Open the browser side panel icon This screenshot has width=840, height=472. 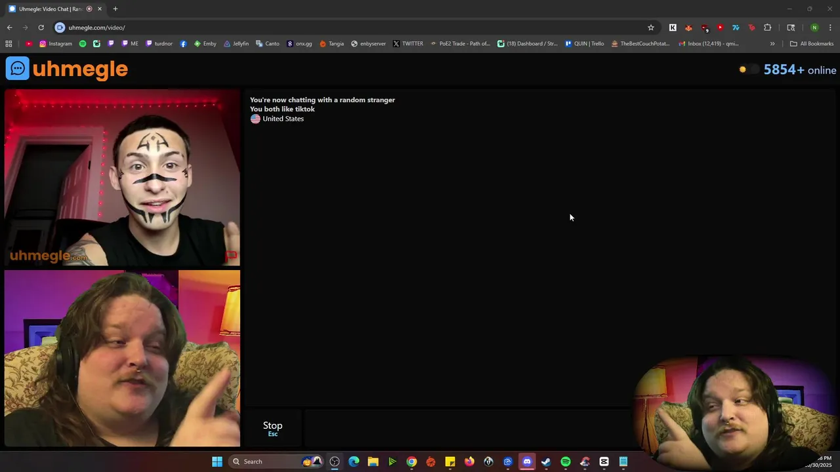(x=791, y=28)
